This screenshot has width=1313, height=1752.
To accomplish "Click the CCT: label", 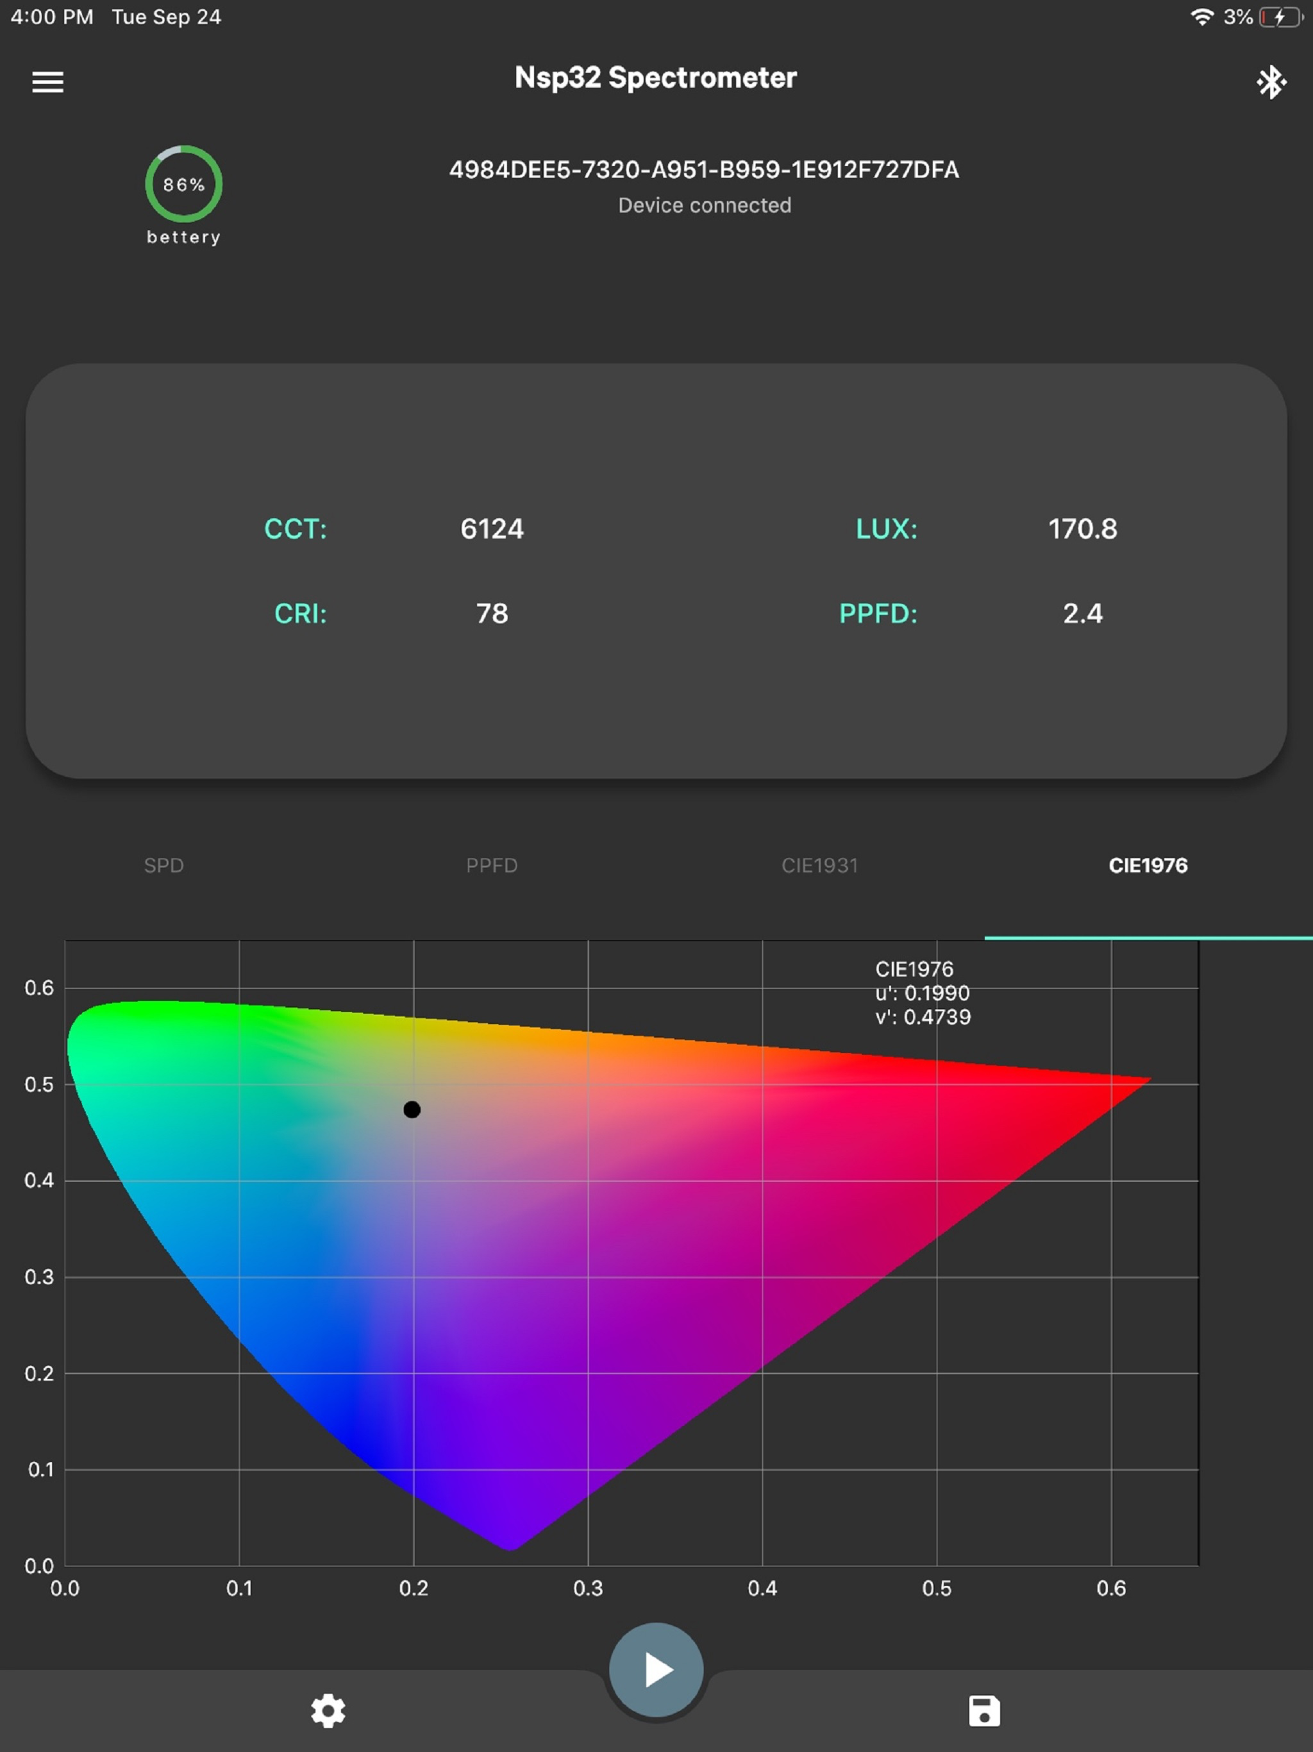I will [x=296, y=528].
